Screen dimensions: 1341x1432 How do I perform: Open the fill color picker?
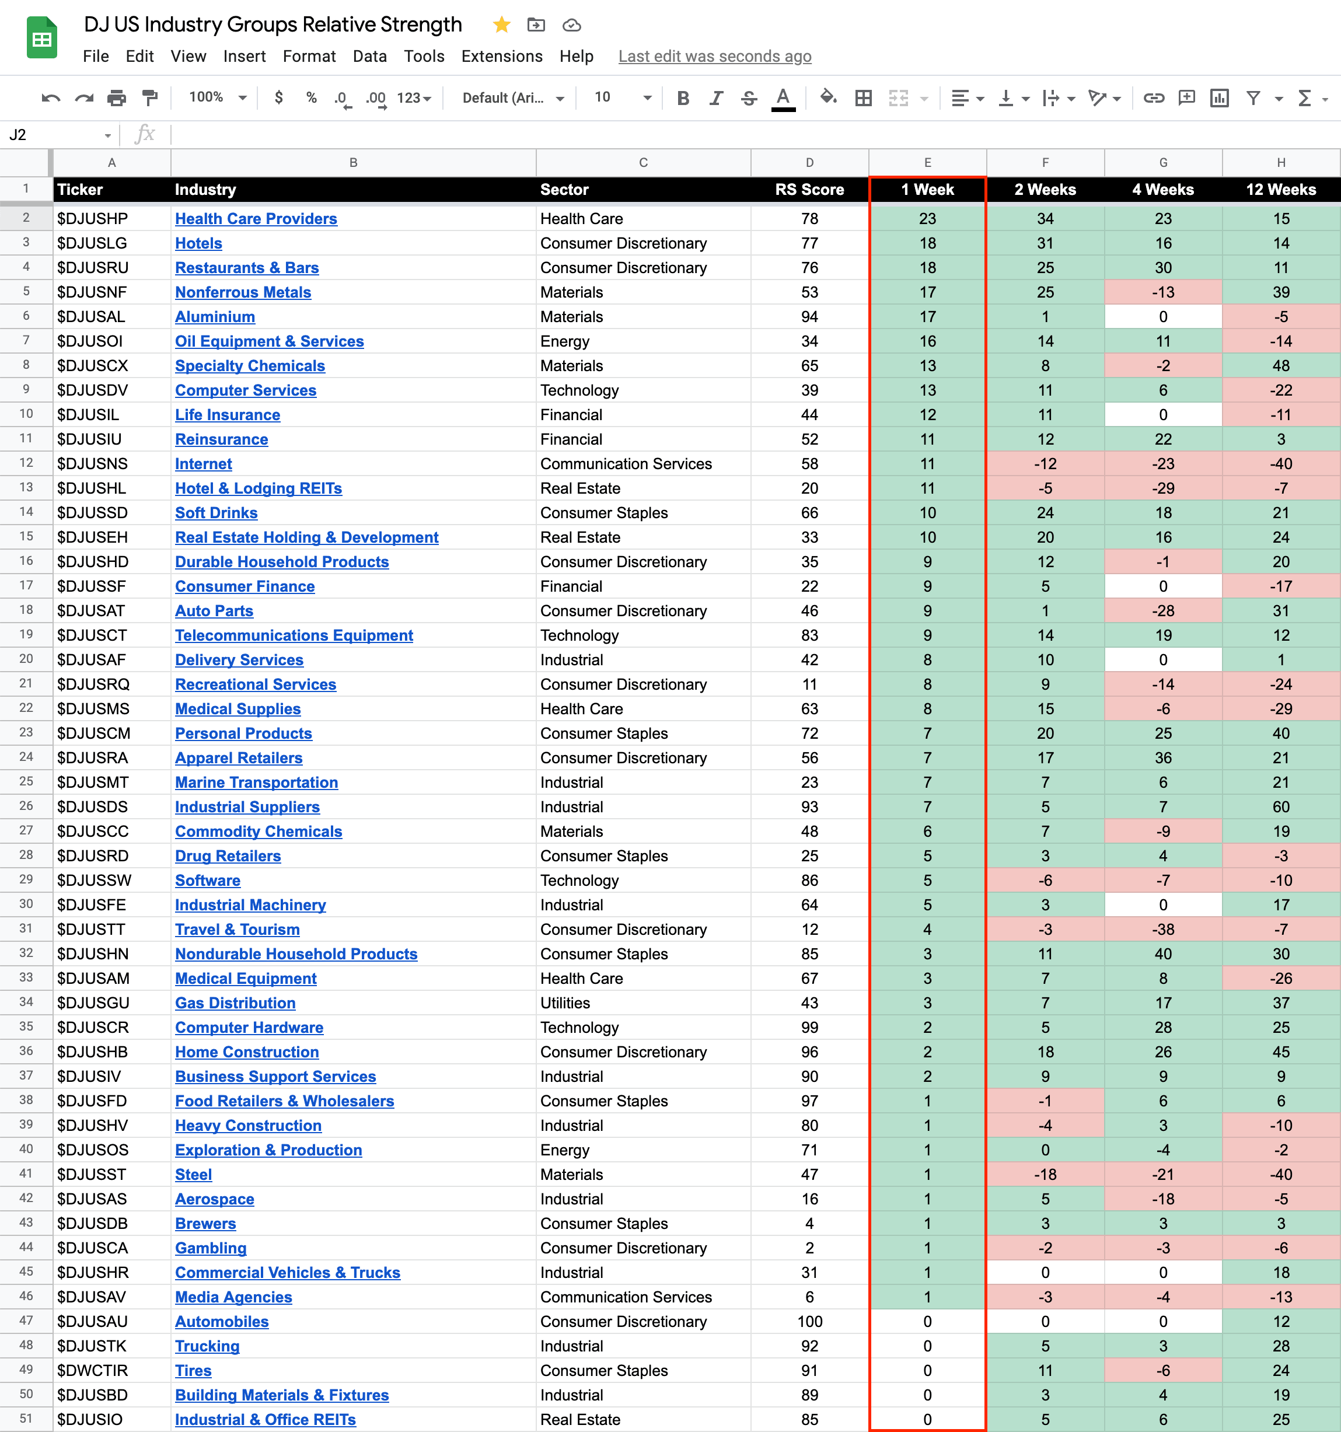828,98
